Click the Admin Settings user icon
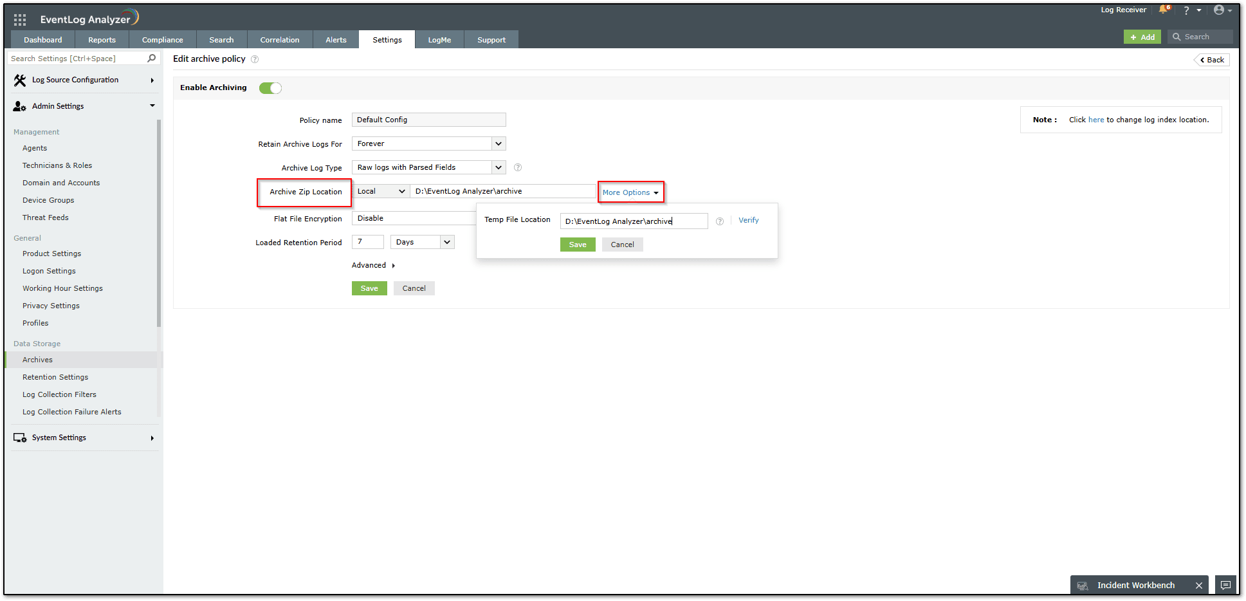1246x601 pixels. click(x=19, y=106)
